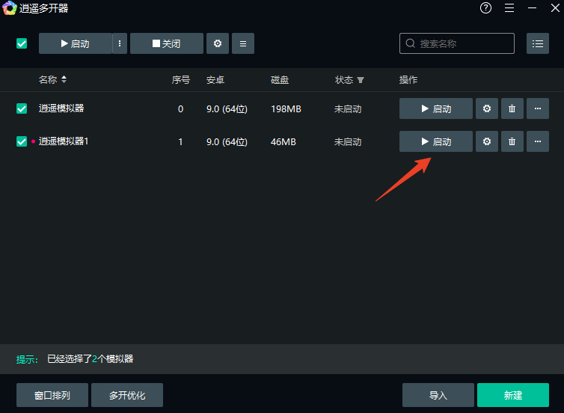This screenshot has width=564, height=413.
Task: Select the 逍遥模拟器 name text
Action: pyautogui.click(x=61, y=108)
